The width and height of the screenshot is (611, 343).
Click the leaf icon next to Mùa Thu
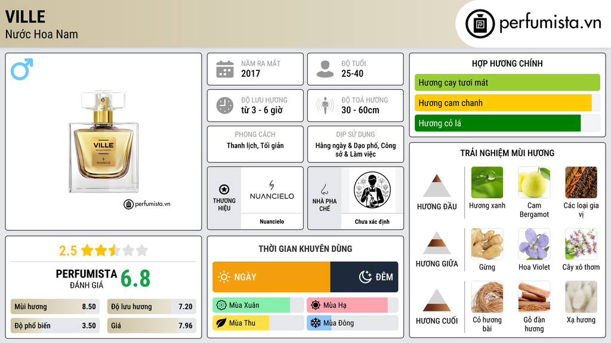click(x=221, y=323)
